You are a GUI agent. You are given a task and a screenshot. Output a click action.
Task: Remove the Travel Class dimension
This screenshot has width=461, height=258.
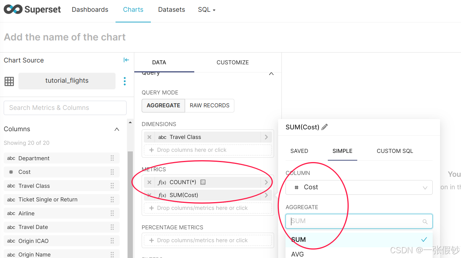149,137
